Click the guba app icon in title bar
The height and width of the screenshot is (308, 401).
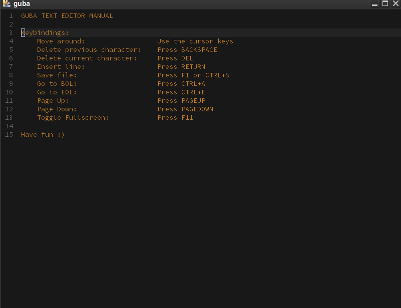7,3
